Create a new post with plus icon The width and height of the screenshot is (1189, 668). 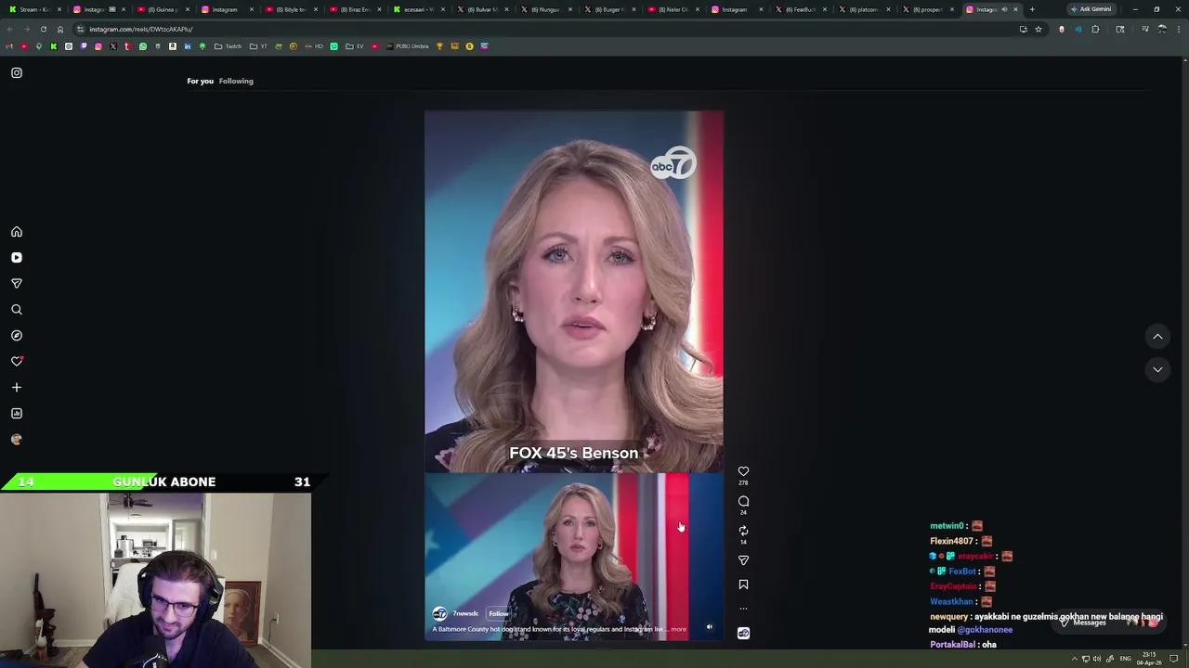click(x=17, y=388)
